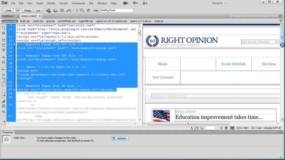285x160 pixels.
Task: Open the File Management icon
Action: pyautogui.click(x=62, y=11)
